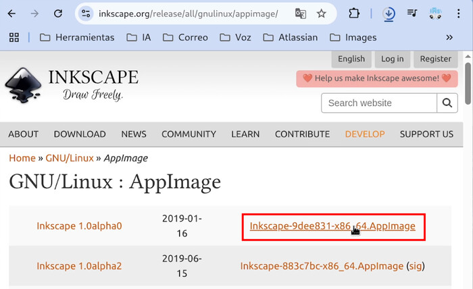Click the page vertical scrollbar thumb

[468, 84]
